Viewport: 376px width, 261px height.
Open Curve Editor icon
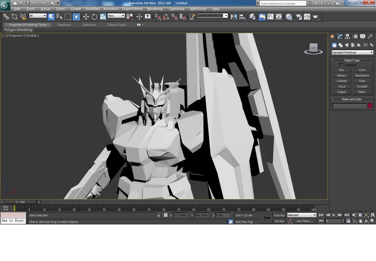[x=271, y=17]
